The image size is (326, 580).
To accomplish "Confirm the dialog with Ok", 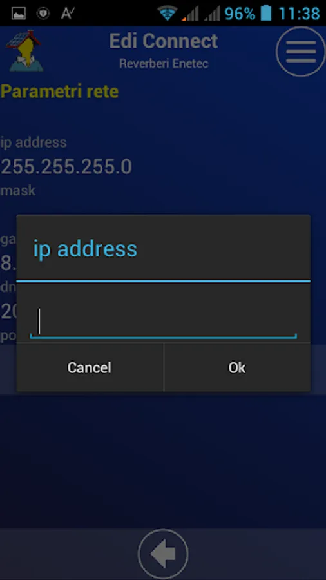I will click(x=237, y=367).
